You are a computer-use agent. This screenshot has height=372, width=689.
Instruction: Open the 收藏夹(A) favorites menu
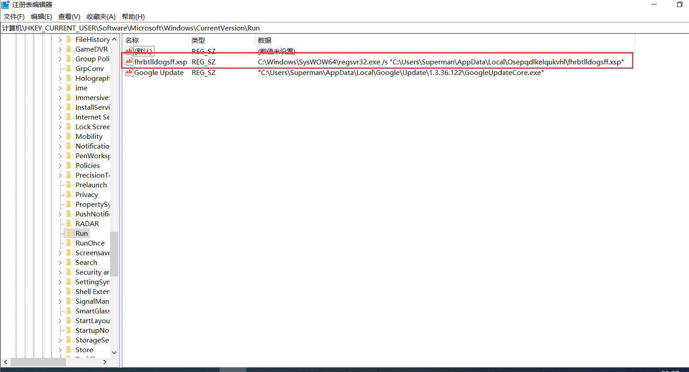(101, 17)
